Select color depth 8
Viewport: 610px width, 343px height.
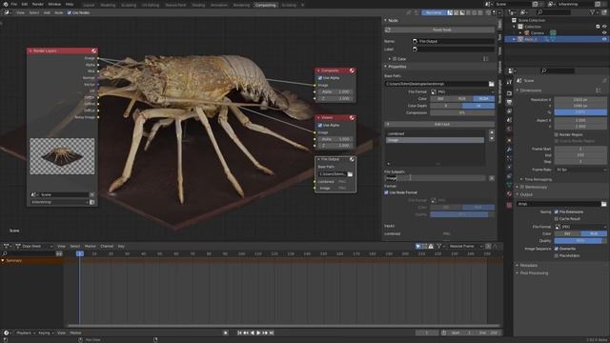(446, 106)
